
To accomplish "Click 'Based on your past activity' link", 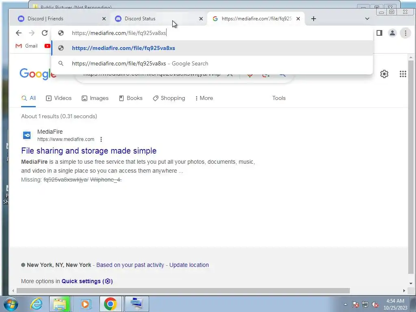I will point(130,265).
